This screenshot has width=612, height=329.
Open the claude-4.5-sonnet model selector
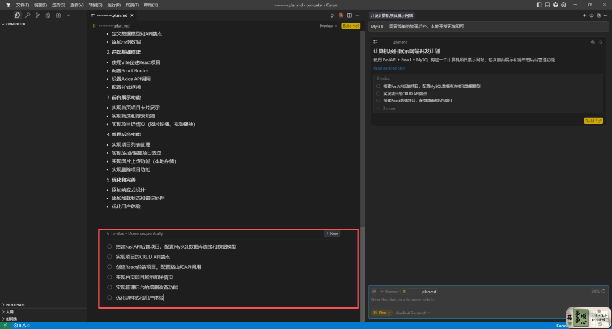tap(412, 313)
